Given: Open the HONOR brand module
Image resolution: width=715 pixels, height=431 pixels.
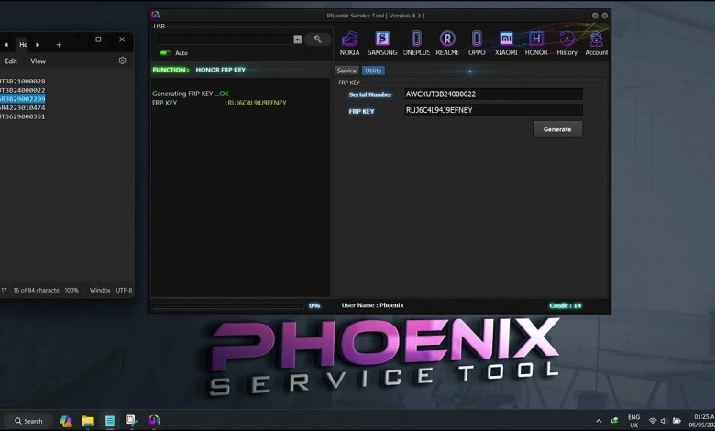Looking at the screenshot, I should click(536, 43).
